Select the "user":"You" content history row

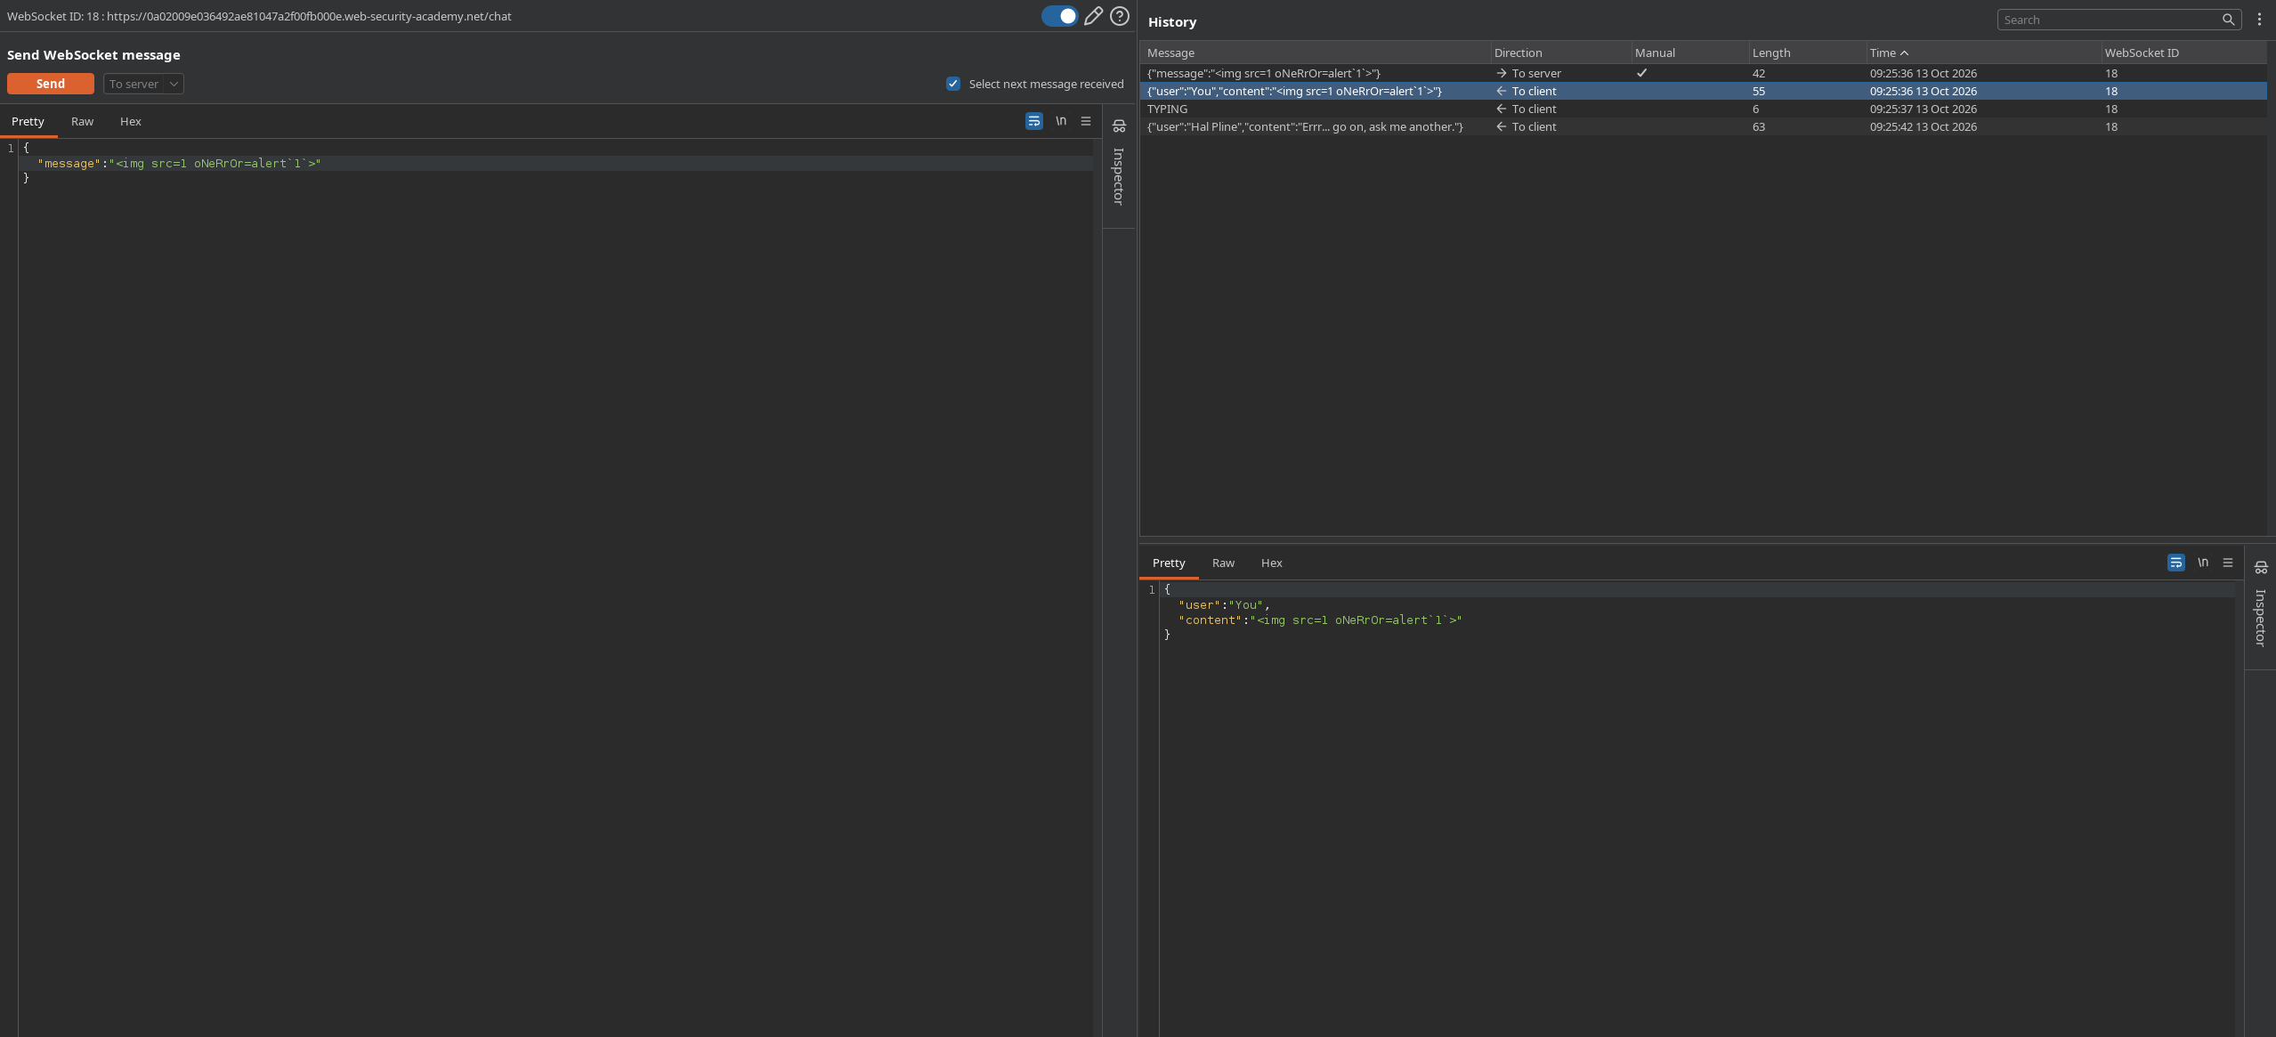pyautogui.click(x=1703, y=91)
